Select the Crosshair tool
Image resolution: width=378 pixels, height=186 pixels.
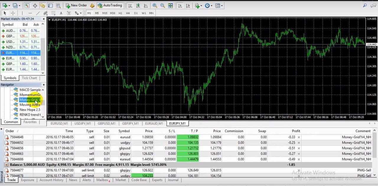[x=13, y=13]
